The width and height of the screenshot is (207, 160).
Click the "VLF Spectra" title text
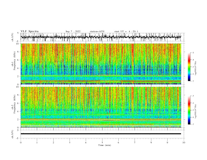click(30, 31)
